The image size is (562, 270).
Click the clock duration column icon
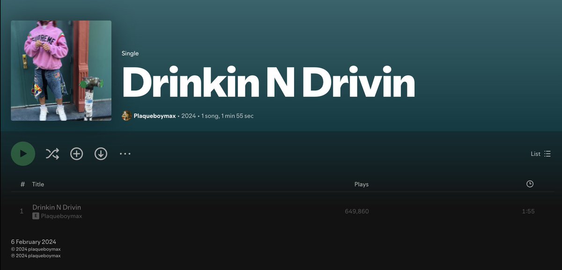(x=530, y=184)
